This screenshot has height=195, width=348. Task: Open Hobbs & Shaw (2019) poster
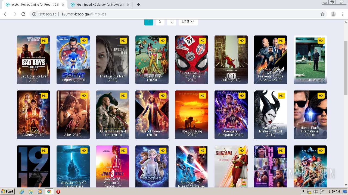271,60
